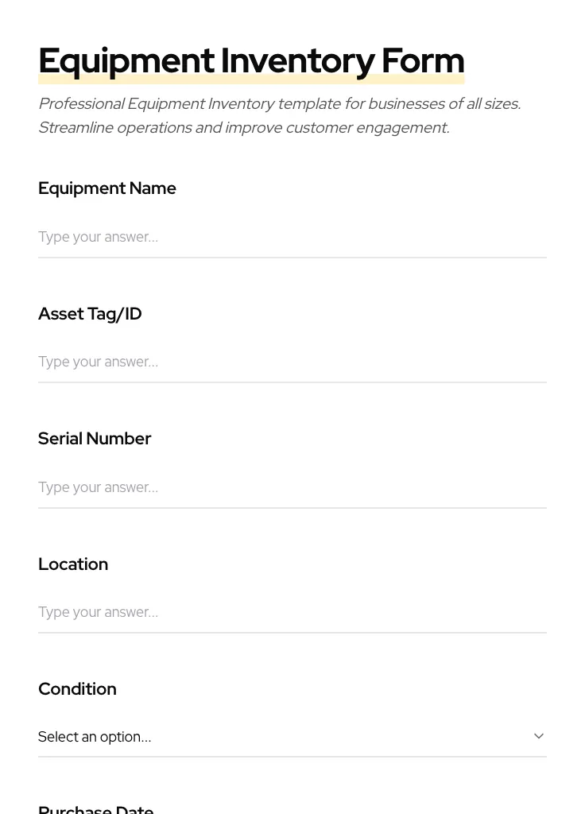Click the 'Serial Number' question label
This screenshot has height=814, width=585.
[x=95, y=439]
